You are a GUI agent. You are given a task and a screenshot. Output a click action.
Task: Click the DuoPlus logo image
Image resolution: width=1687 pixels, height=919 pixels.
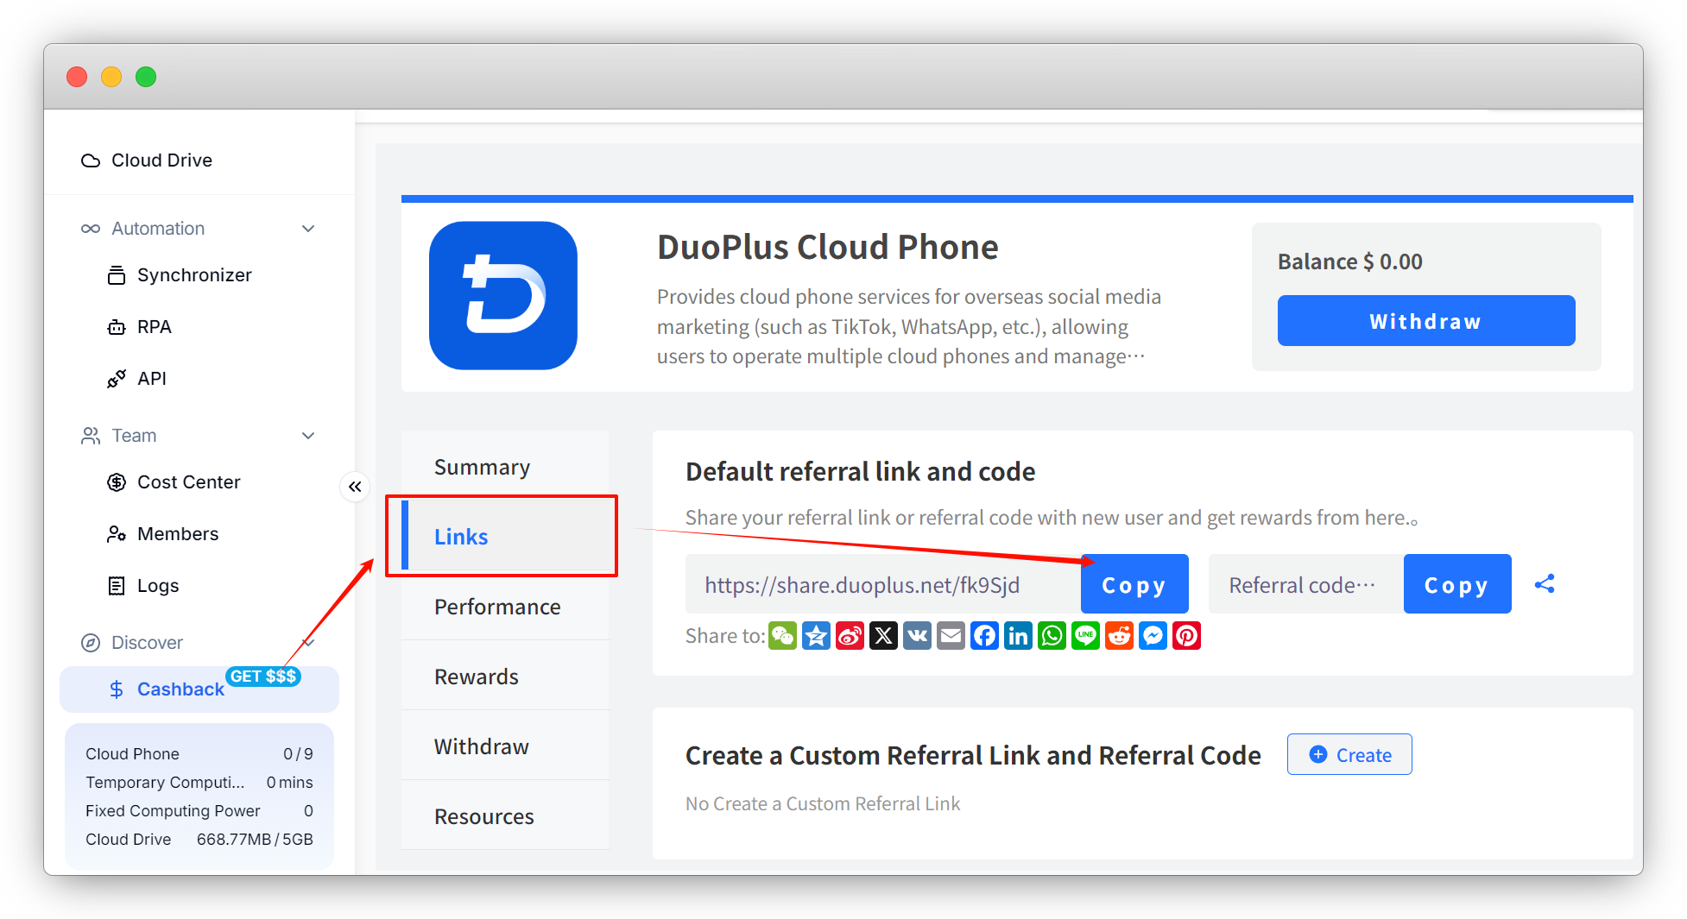[x=503, y=296]
